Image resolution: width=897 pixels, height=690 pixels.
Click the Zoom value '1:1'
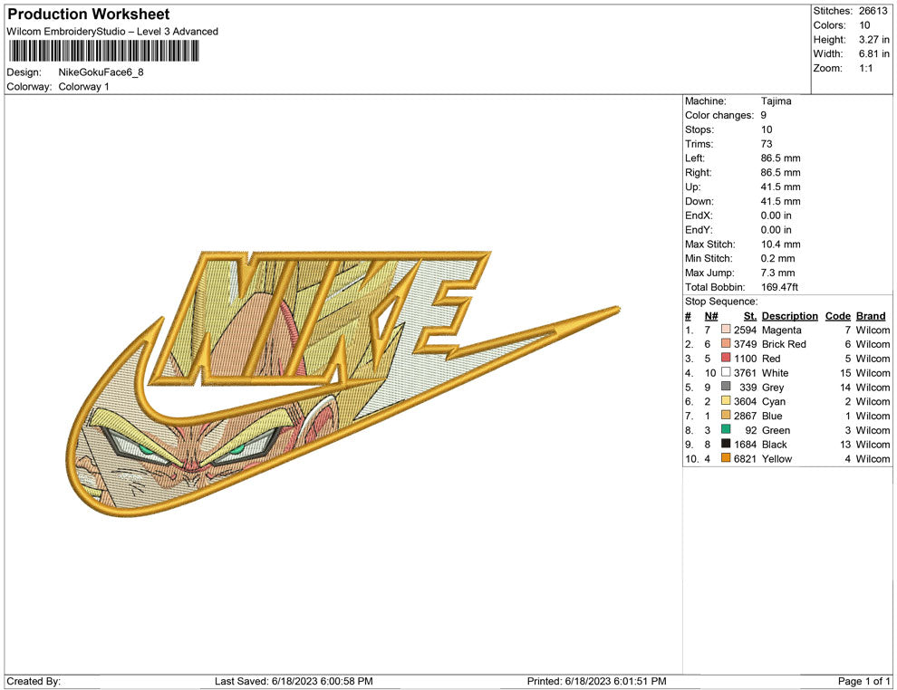coord(865,68)
